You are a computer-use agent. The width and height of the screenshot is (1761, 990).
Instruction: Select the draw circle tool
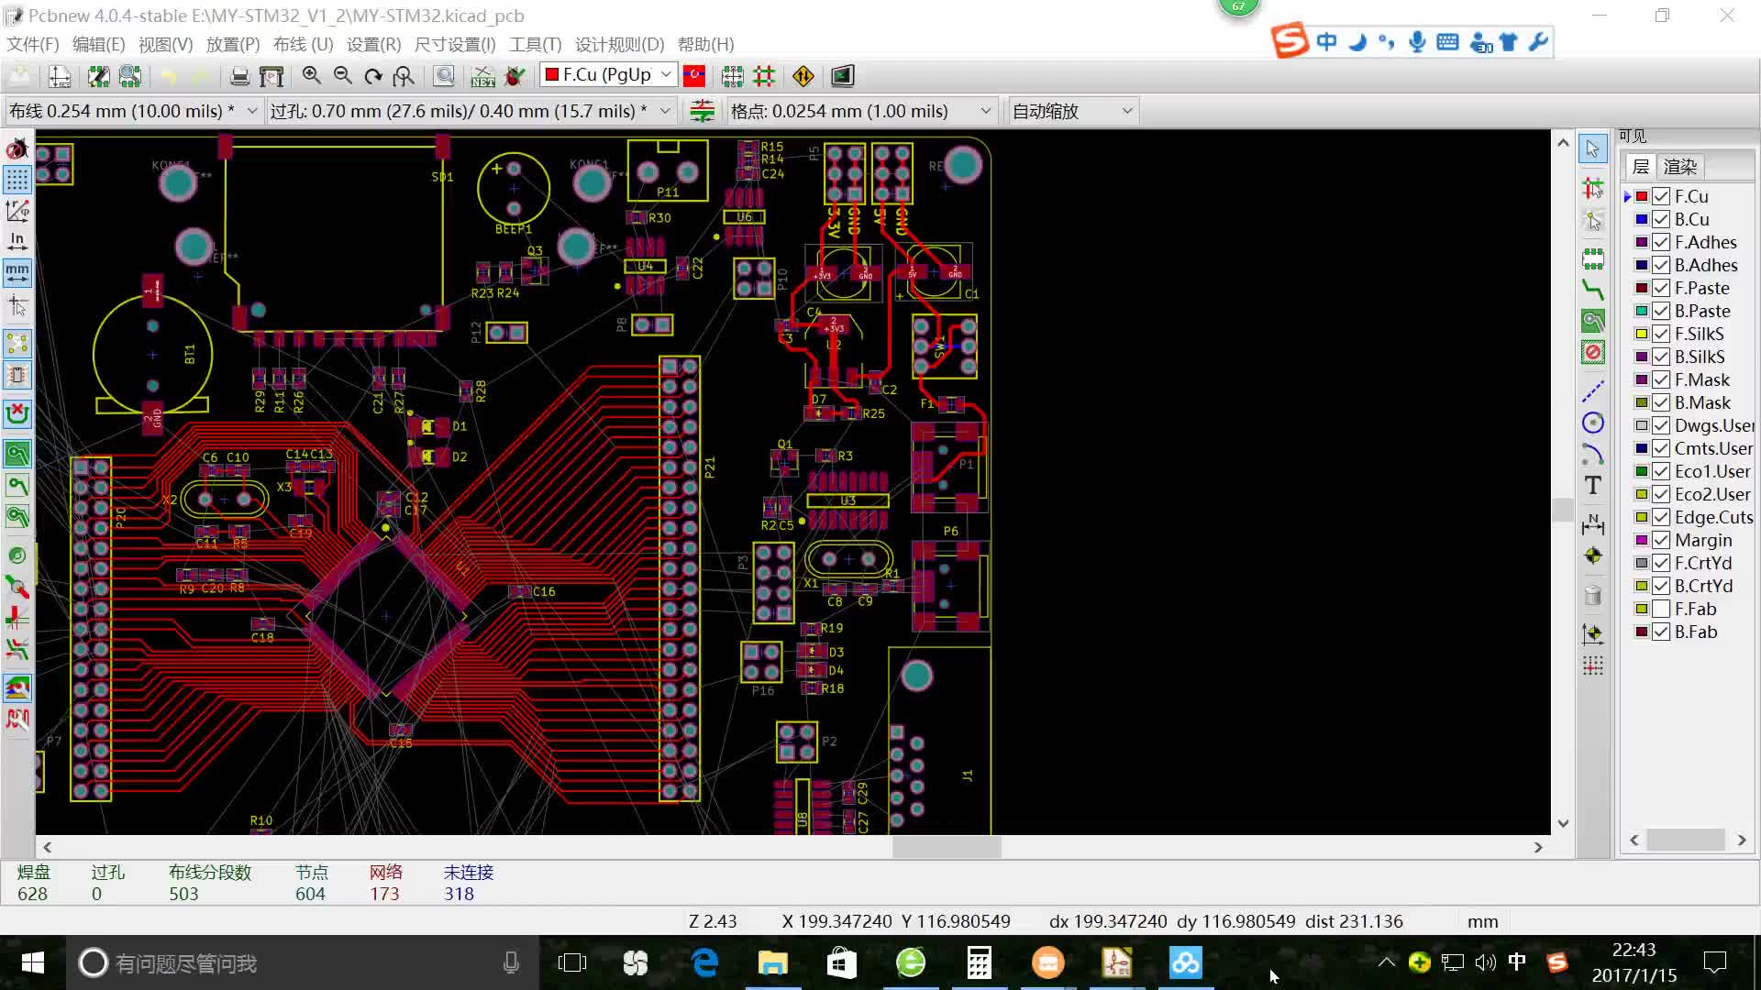click(x=1593, y=423)
